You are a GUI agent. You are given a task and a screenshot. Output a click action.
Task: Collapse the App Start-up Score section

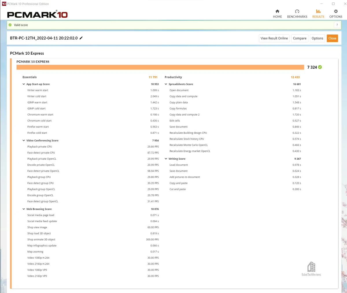point(24,84)
